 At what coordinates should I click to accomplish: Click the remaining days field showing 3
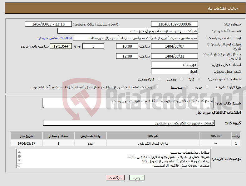point(93,46)
